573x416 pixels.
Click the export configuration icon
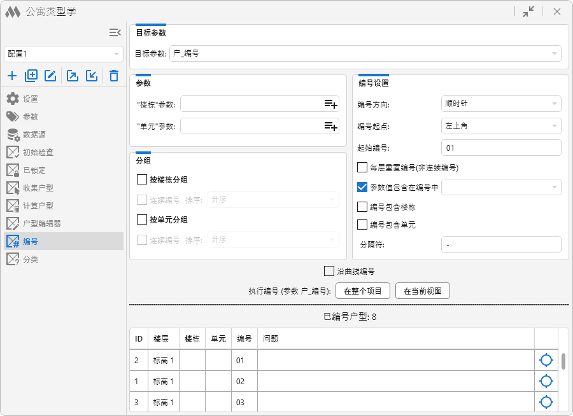pos(73,76)
